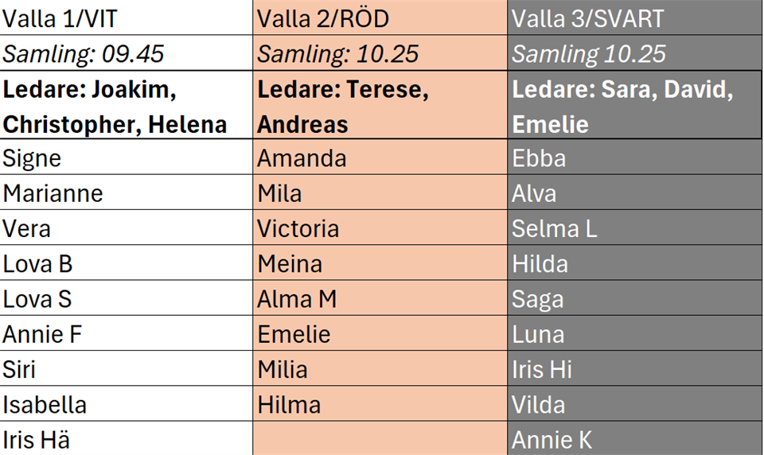Click the Hilma cell

380,403
